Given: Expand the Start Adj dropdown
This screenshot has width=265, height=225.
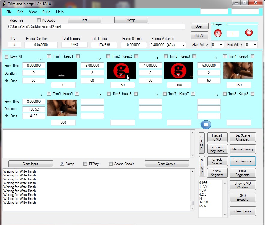Looking at the screenshot, I should (221, 45).
